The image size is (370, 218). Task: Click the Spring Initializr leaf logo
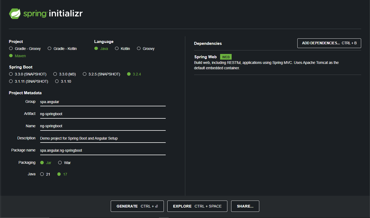tap(15, 13)
